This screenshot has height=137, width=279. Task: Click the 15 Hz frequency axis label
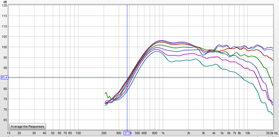pos(9,133)
